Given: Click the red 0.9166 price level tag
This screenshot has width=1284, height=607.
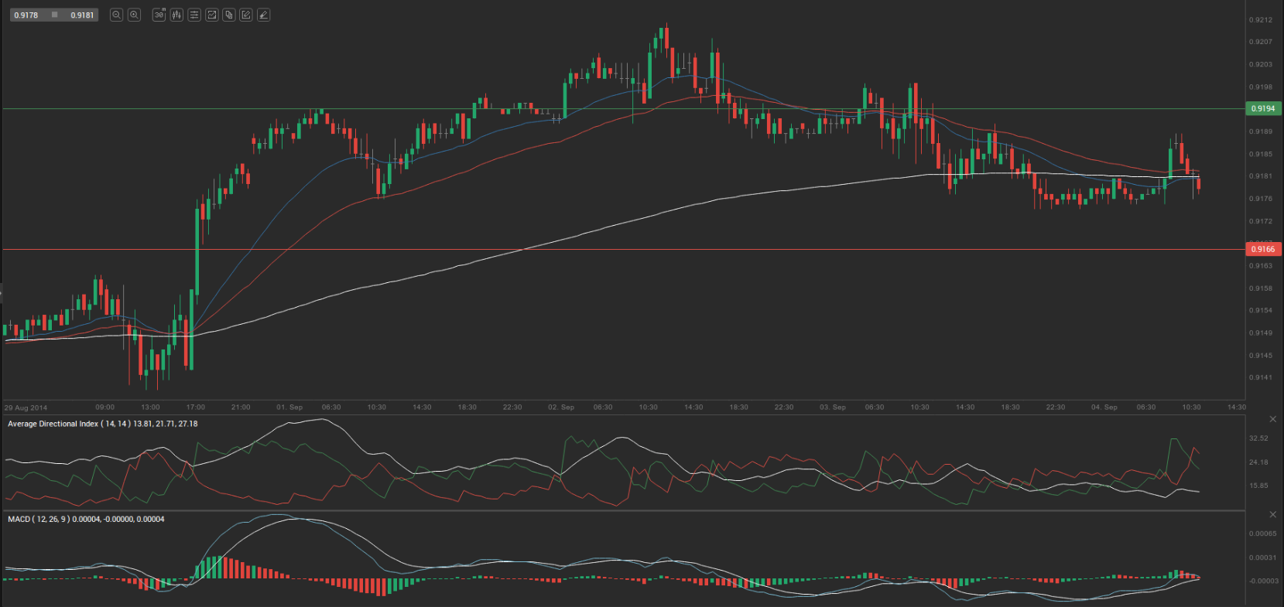Looking at the screenshot, I should click(1263, 249).
